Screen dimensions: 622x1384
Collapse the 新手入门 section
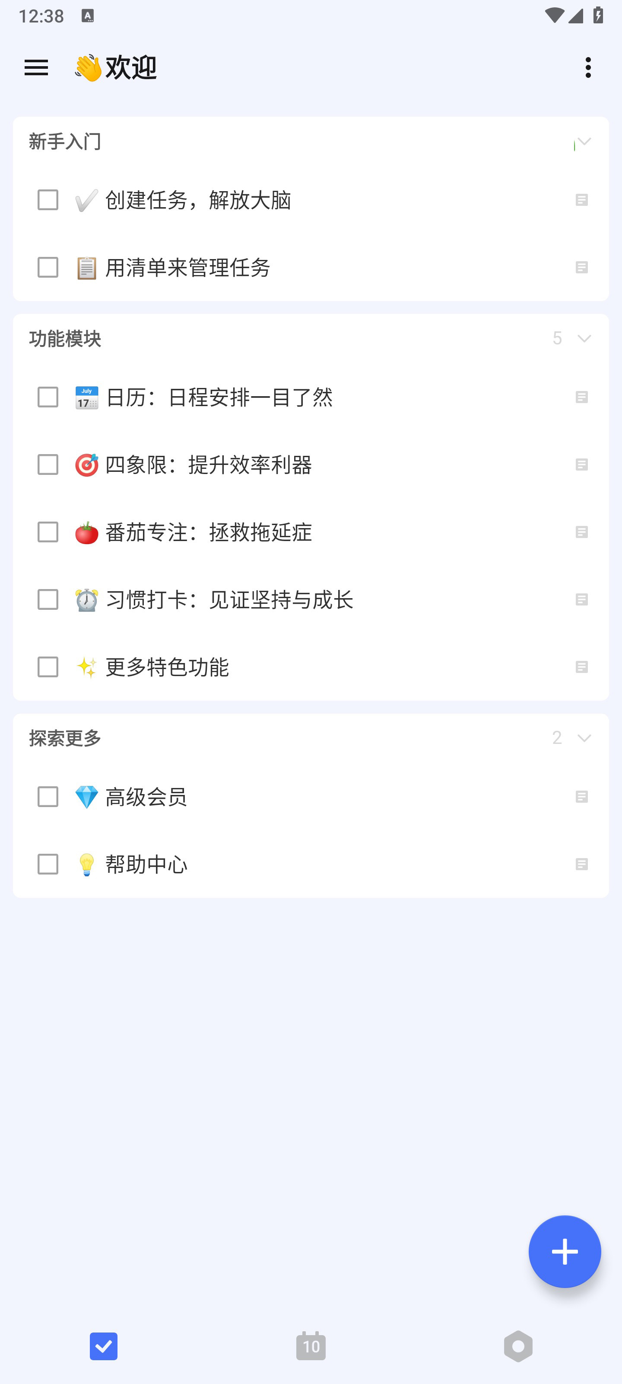584,142
